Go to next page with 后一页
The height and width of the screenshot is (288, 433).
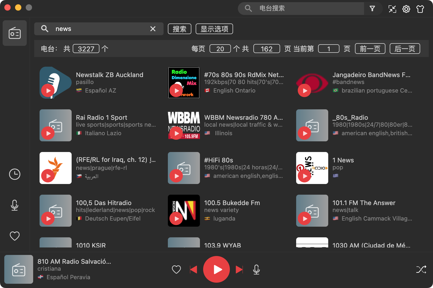(x=405, y=49)
